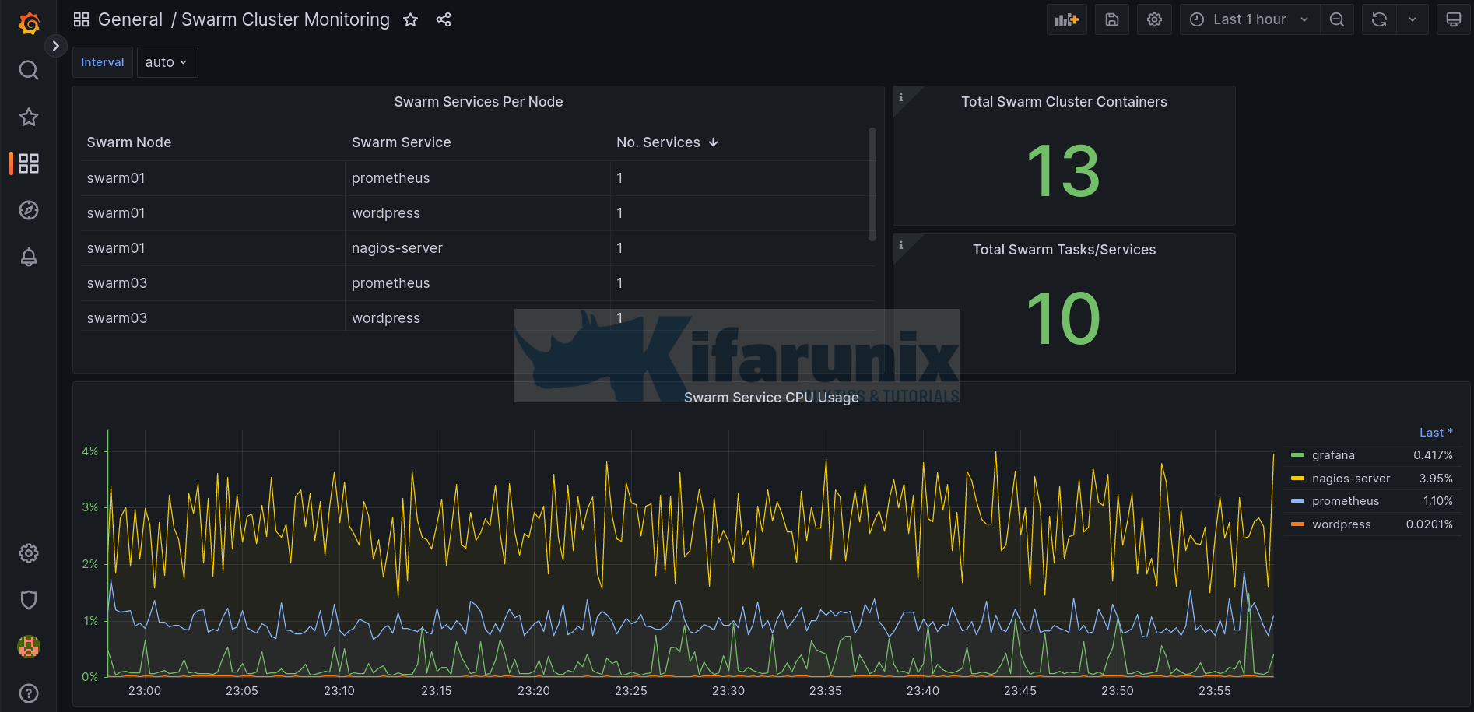Viewport: 1474px width, 712px height.
Task: Expand the sidebar navigation menu
Action: 55,46
